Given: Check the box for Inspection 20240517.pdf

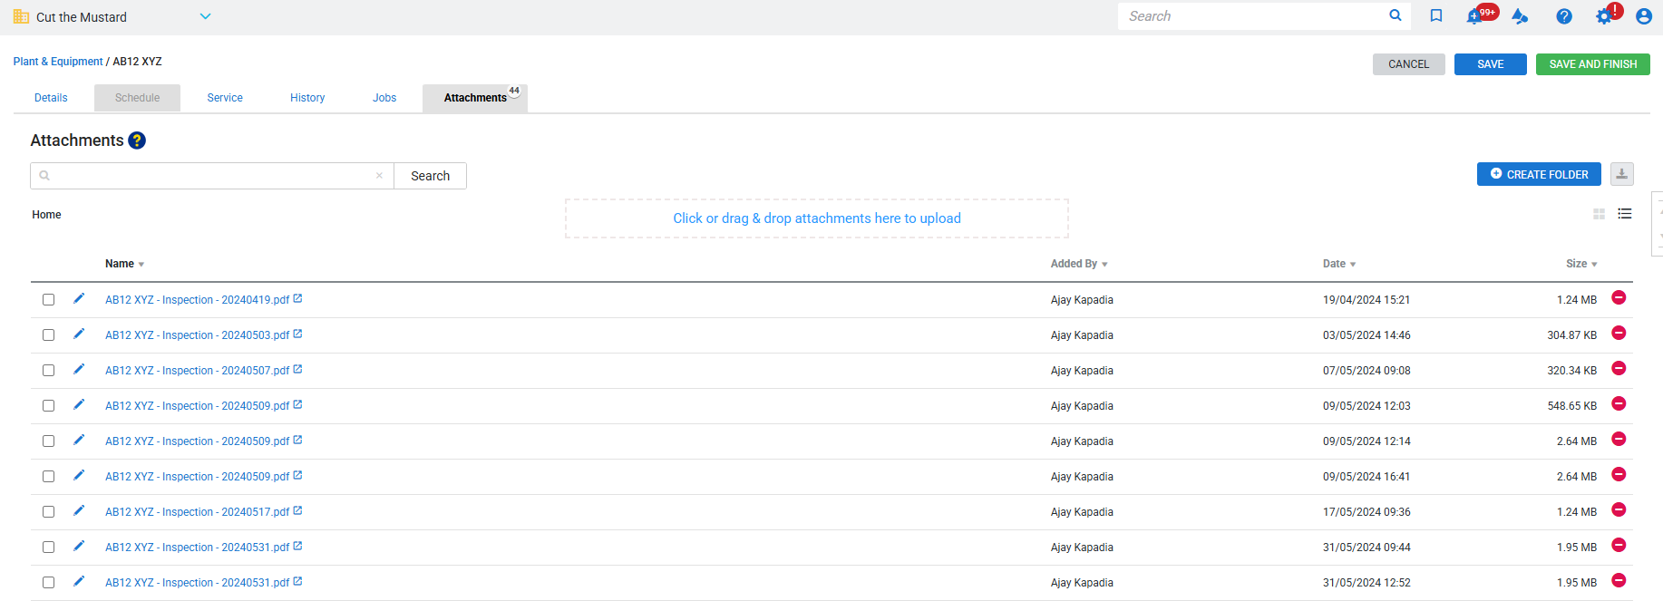Looking at the screenshot, I should click(49, 512).
